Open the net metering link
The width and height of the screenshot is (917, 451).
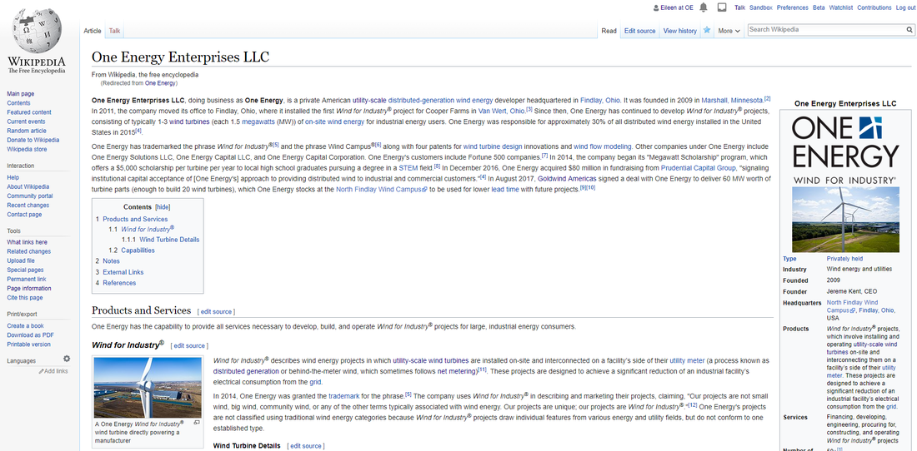tap(456, 371)
